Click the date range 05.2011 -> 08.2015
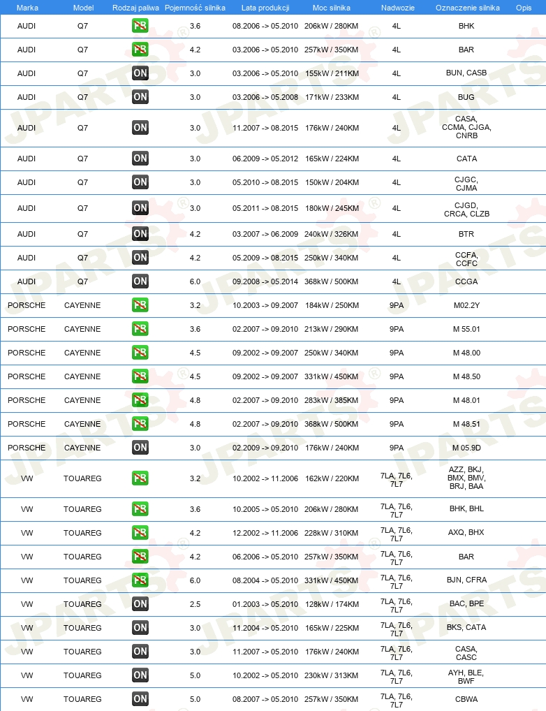 (x=265, y=208)
